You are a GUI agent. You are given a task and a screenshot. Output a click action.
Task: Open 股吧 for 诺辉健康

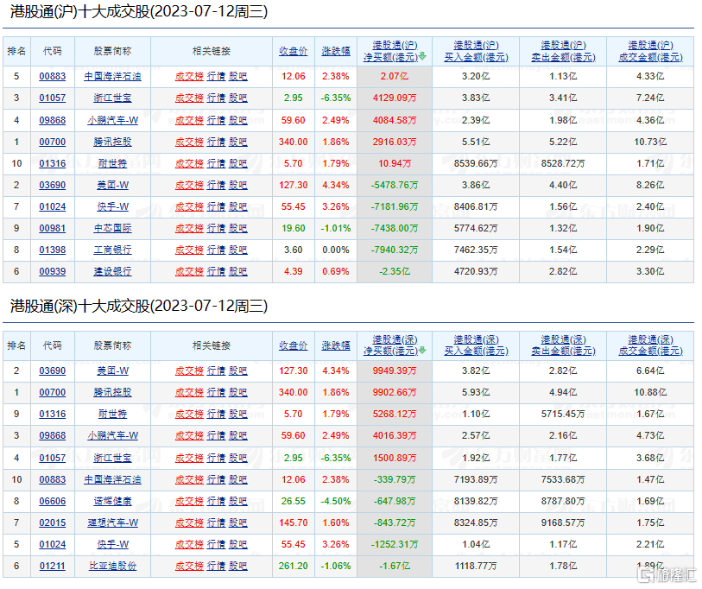[x=237, y=501]
